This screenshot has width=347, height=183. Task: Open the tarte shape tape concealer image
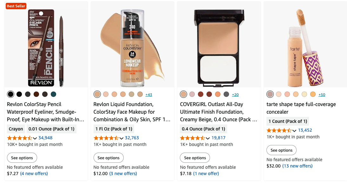(x=305, y=47)
